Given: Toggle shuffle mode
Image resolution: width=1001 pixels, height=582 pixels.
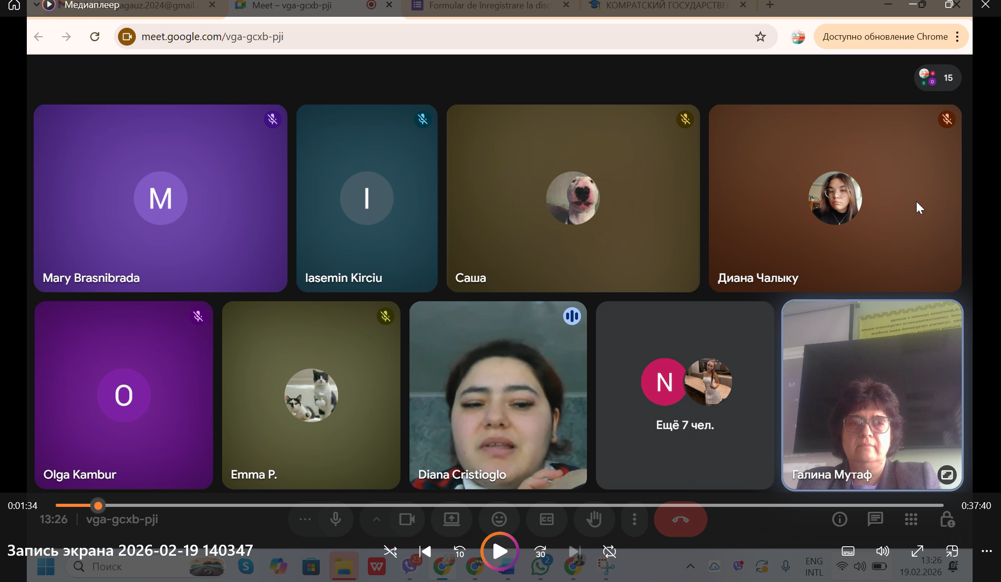Looking at the screenshot, I should (x=390, y=552).
